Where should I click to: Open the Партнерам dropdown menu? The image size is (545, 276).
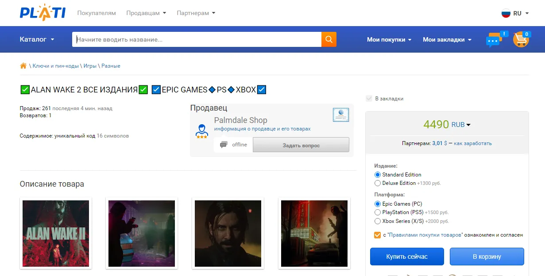pos(196,13)
